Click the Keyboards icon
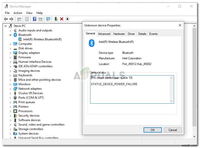Screen dimensions: 200x148 (x=15, y=75)
